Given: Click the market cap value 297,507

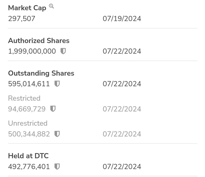Looking at the screenshot, I should click(22, 19).
